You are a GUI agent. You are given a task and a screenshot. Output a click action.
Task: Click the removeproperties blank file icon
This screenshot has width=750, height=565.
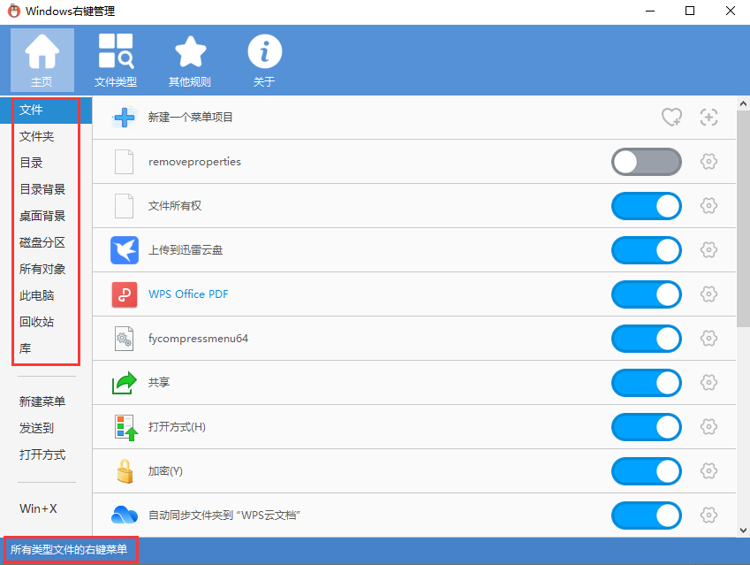125,162
